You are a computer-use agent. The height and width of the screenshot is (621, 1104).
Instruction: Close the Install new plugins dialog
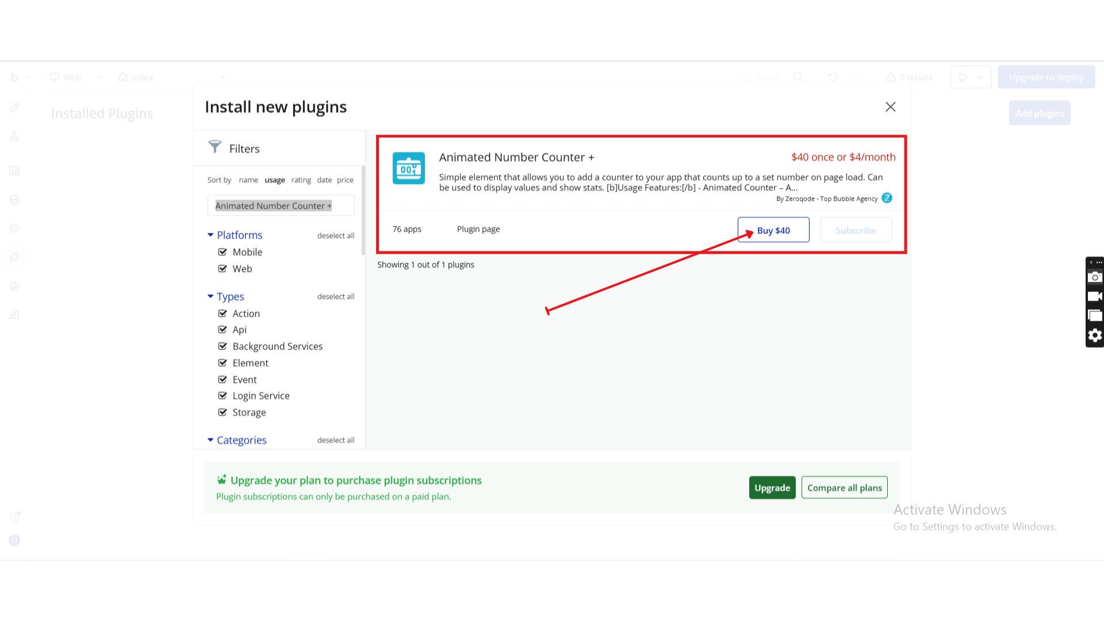[890, 107]
